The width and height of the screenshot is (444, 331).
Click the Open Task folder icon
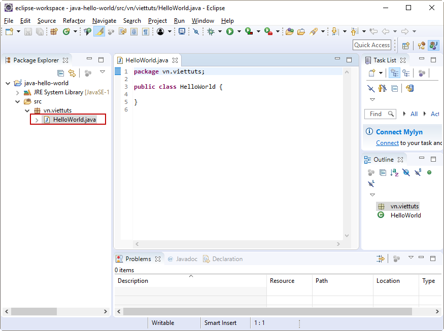(x=301, y=31)
